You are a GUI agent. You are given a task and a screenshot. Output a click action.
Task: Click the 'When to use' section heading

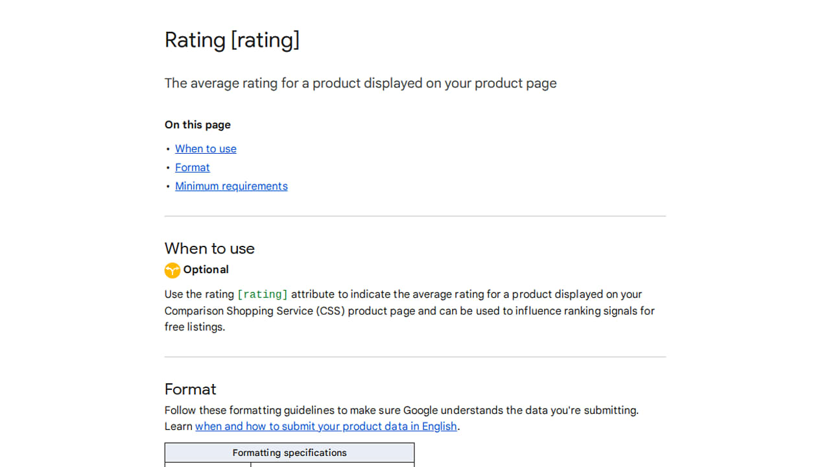(x=209, y=248)
